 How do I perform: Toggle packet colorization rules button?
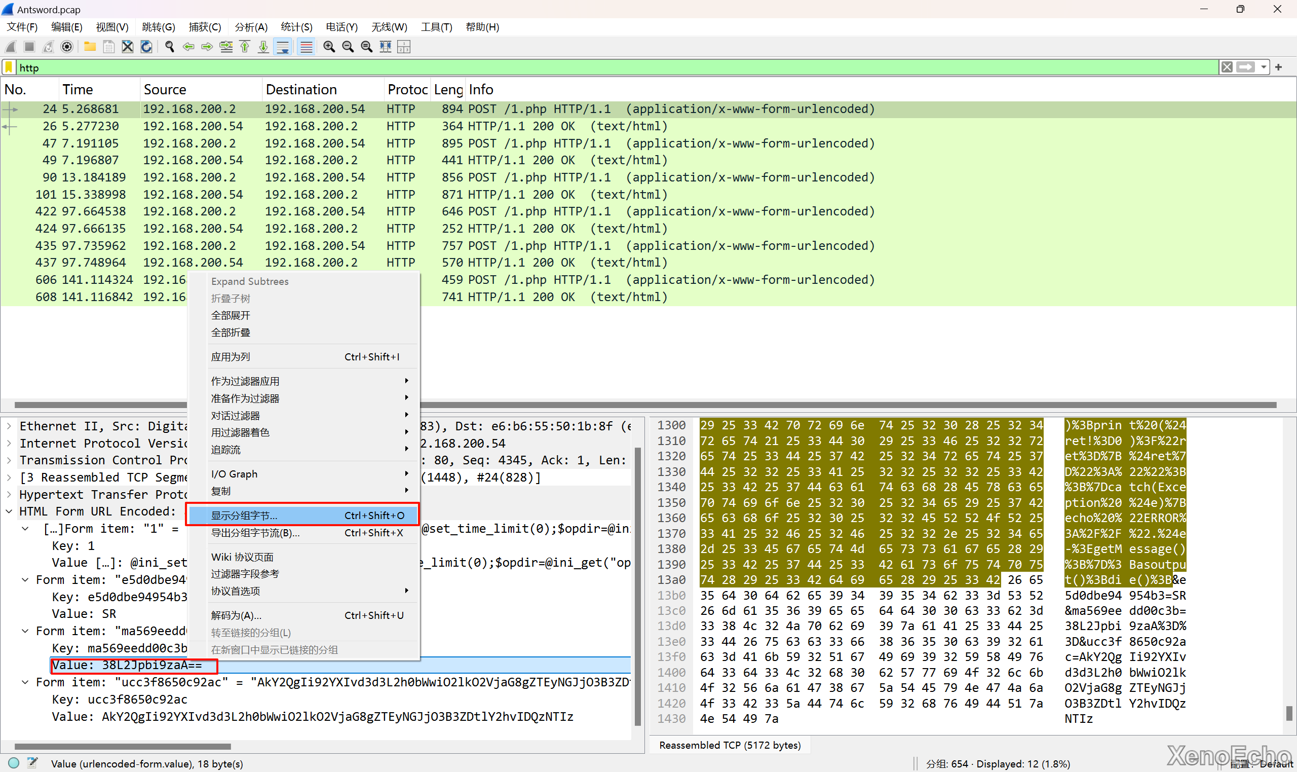[306, 47]
